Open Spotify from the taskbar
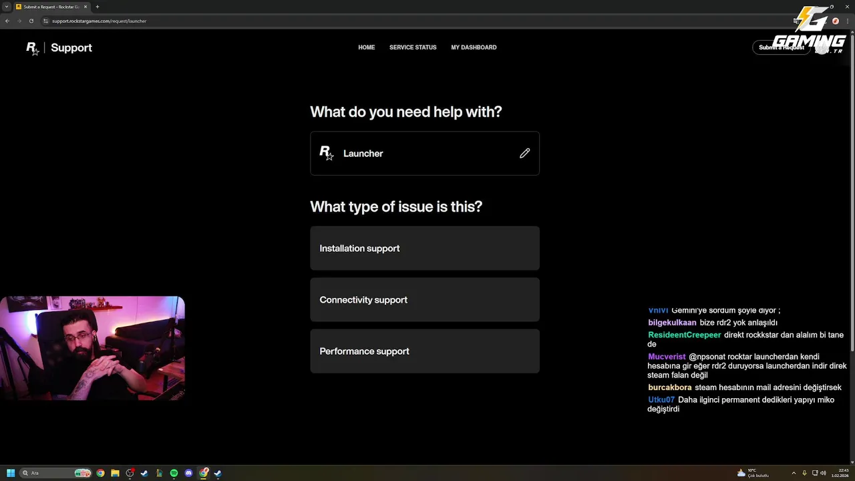Screen dimensions: 855x481 (174, 473)
